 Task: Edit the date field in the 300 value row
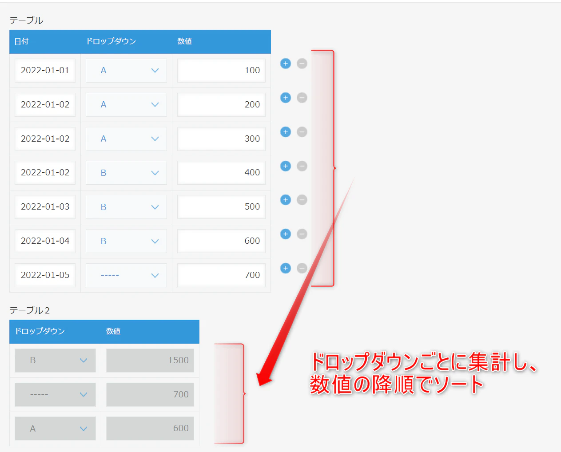(45, 139)
